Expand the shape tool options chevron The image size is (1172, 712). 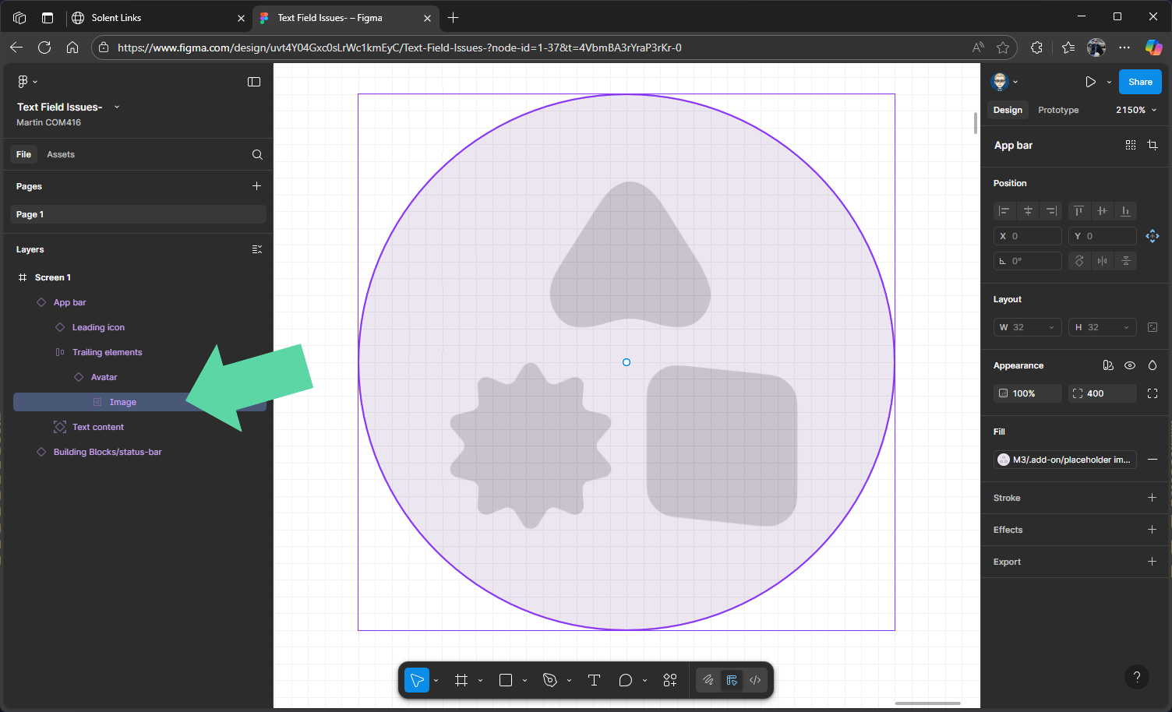[x=525, y=681]
